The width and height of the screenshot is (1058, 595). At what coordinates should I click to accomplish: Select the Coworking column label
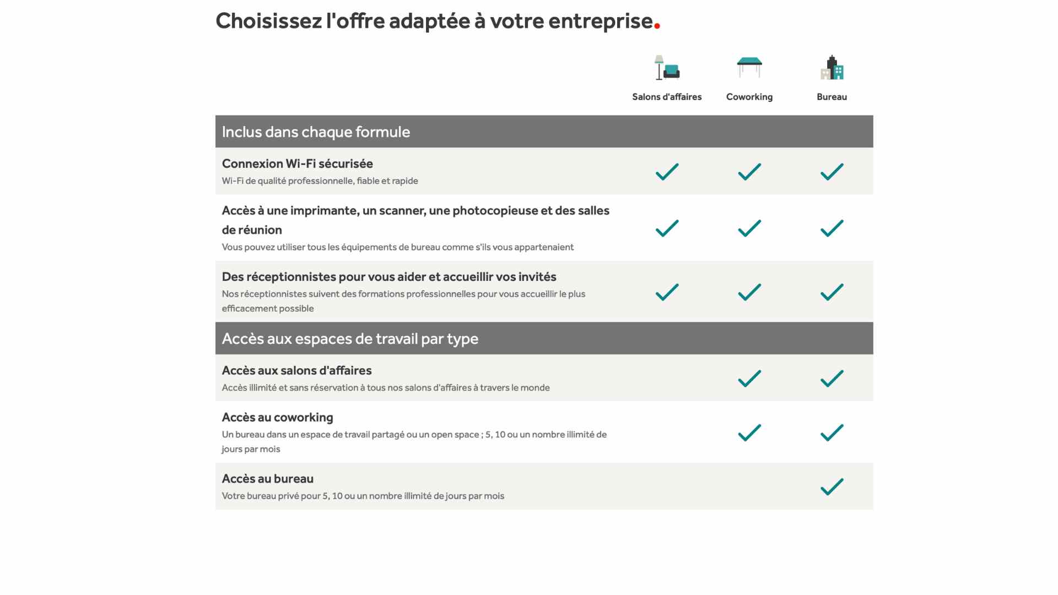click(749, 97)
